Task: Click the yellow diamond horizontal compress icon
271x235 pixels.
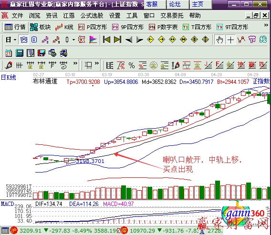Action: point(183,40)
